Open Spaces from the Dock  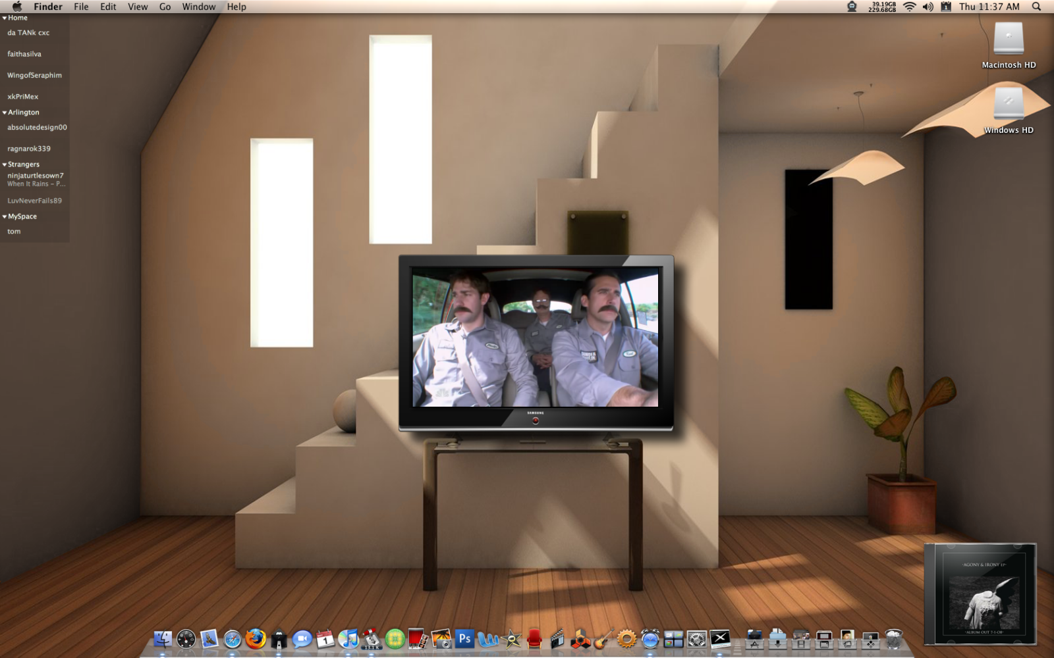click(x=673, y=638)
